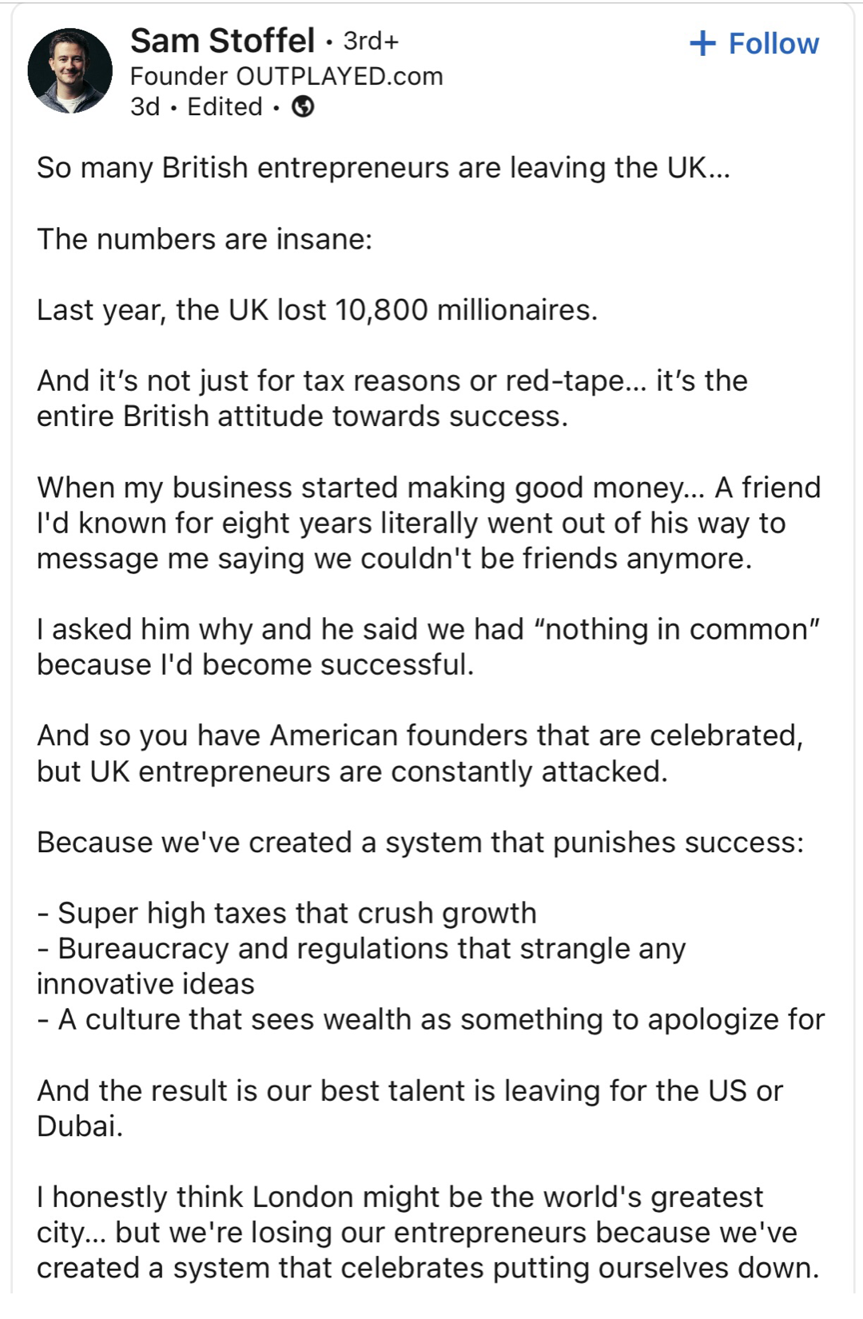Click the 10,800 millionaires sentence
The image size is (863, 1319).
[316, 310]
